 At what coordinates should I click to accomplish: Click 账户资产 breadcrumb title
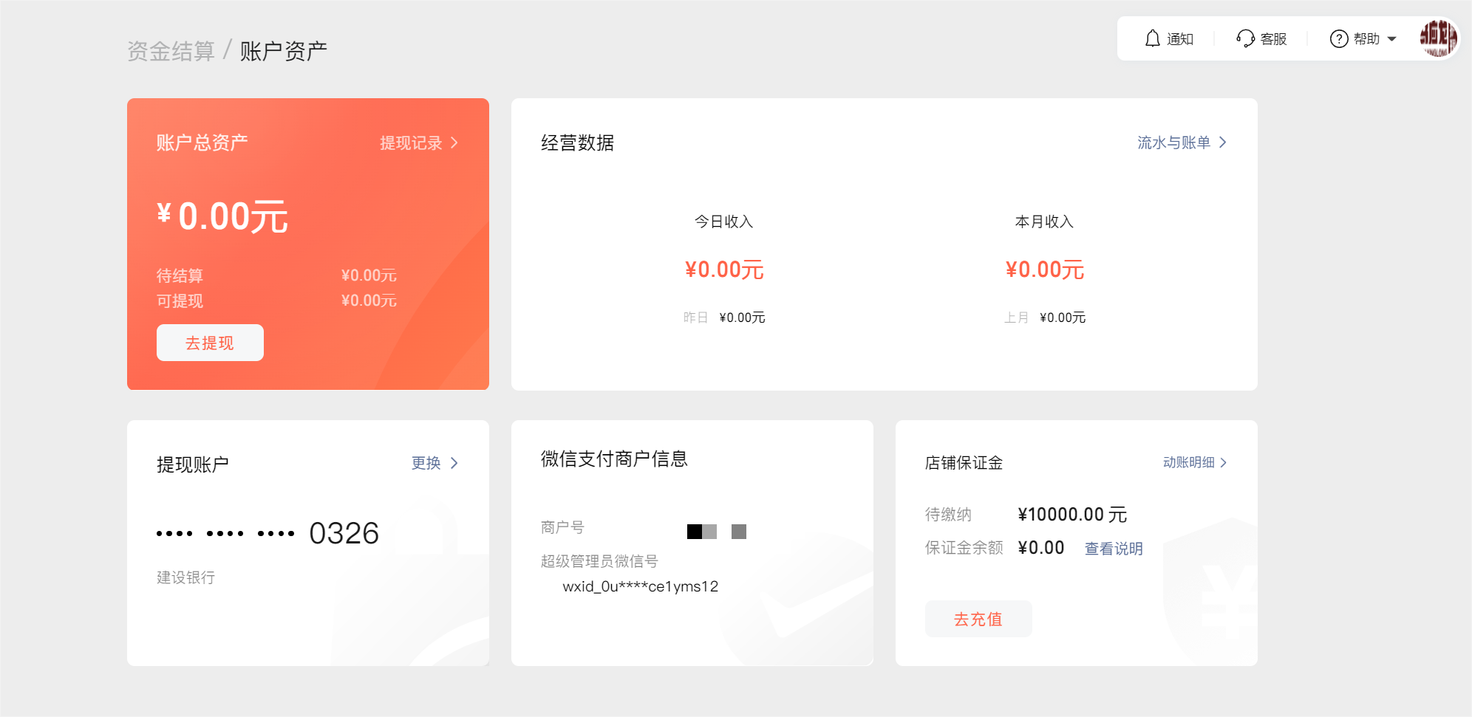click(x=283, y=51)
